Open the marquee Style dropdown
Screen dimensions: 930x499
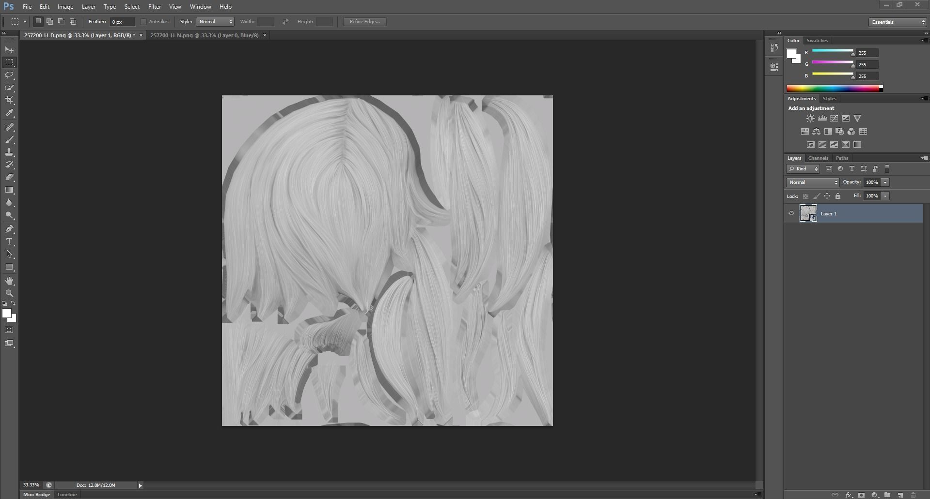(215, 22)
